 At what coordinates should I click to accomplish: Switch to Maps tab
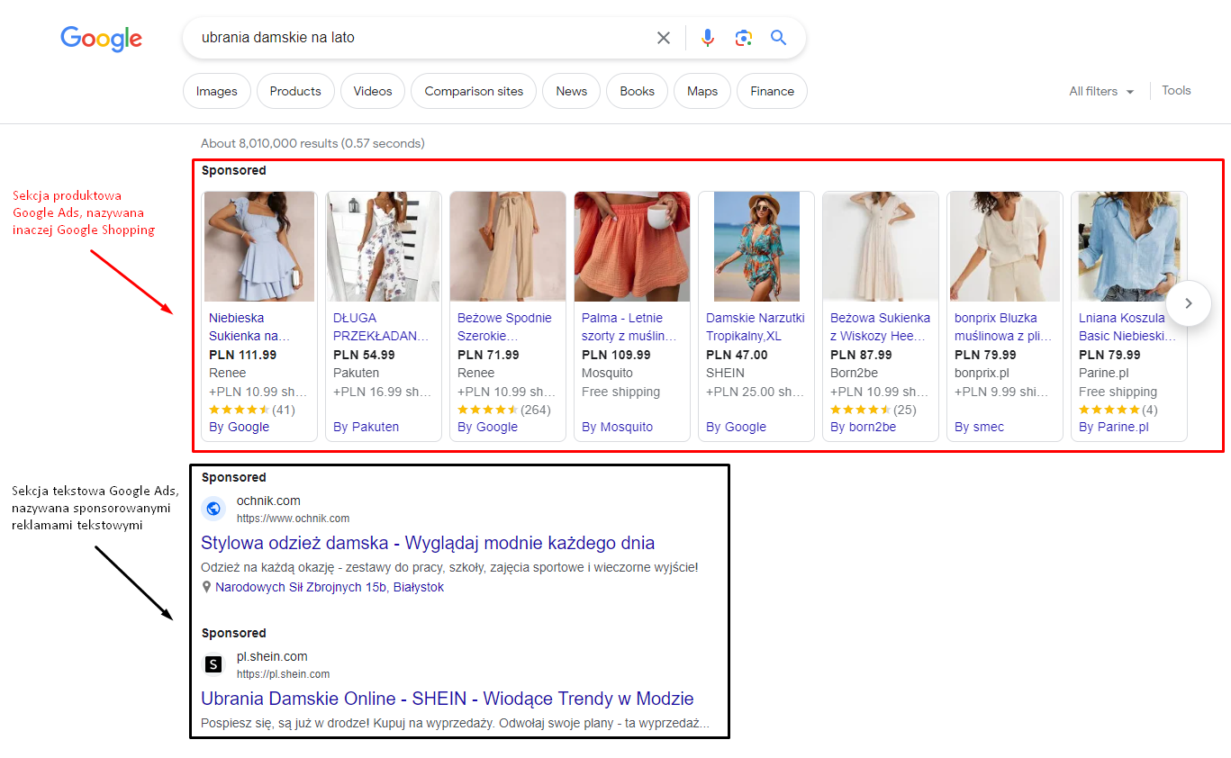(x=702, y=91)
